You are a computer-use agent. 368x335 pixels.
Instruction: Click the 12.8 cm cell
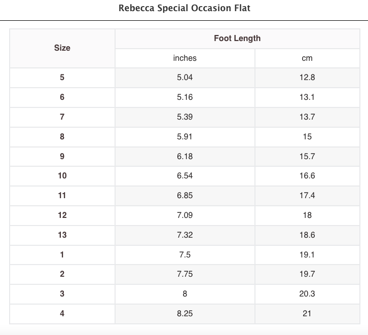click(x=307, y=78)
